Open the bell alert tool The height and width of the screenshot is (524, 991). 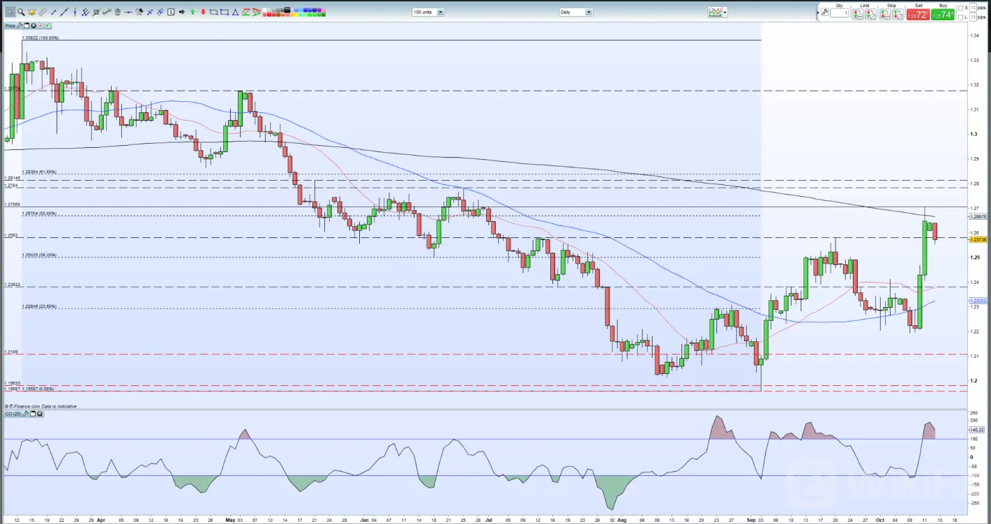(31, 12)
